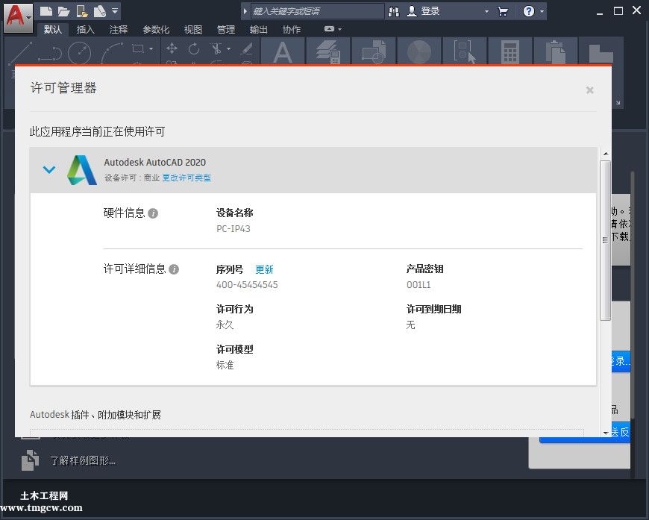Open the Clipboard paste icon

click(555, 51)
